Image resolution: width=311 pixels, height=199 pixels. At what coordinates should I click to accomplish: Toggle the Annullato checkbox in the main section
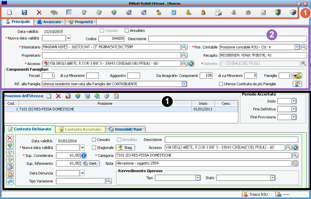(x=127, y=31)
